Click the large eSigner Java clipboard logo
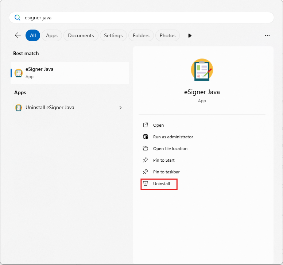The height and width of the screenshot is (265, 283). coord(202,70)
